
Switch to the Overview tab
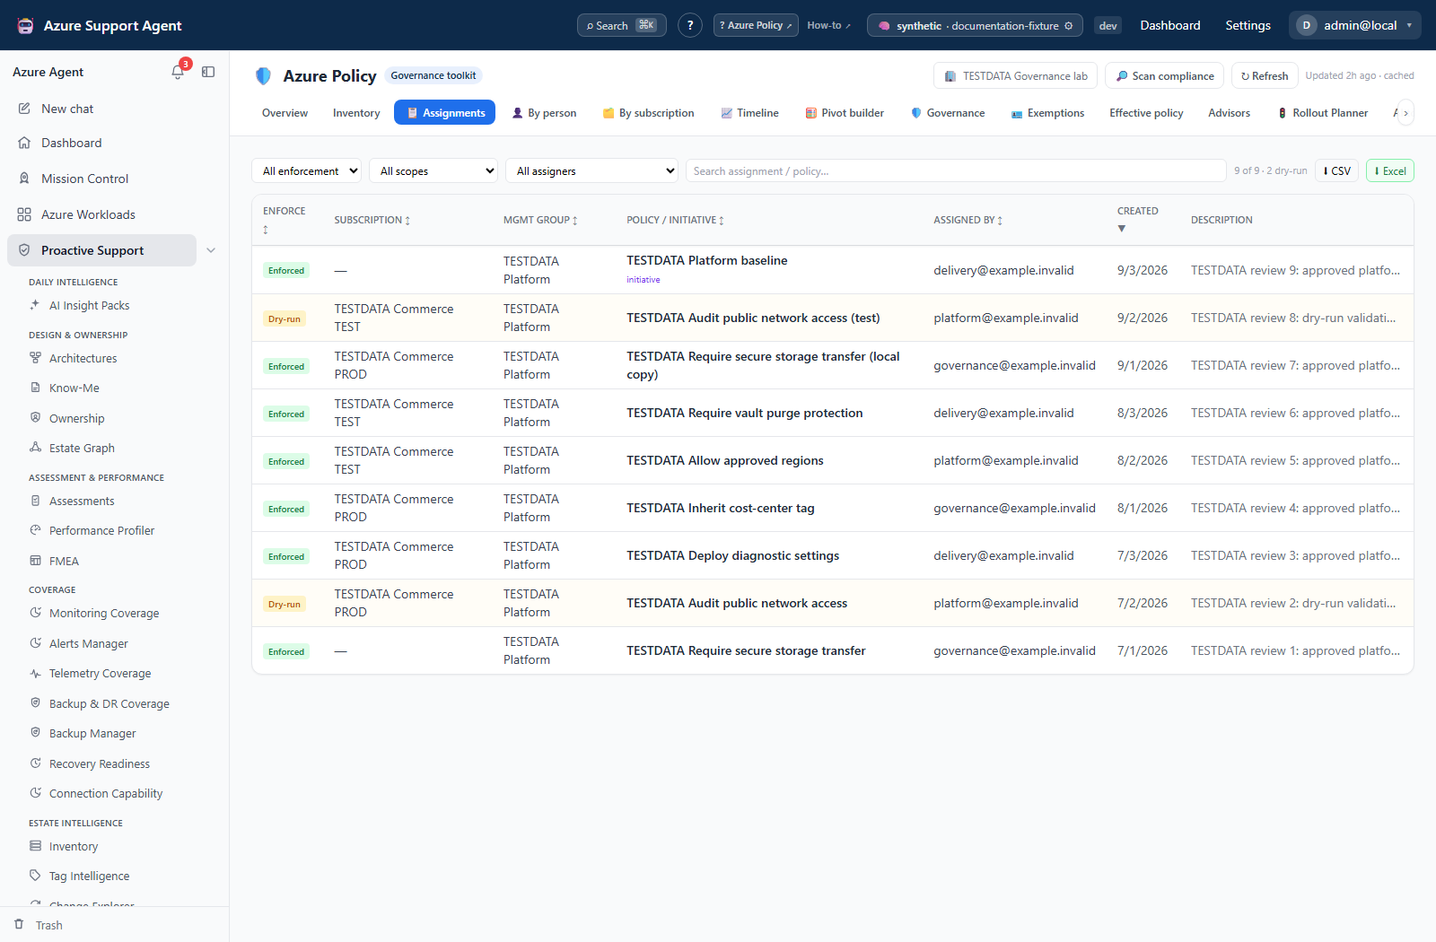285,113
